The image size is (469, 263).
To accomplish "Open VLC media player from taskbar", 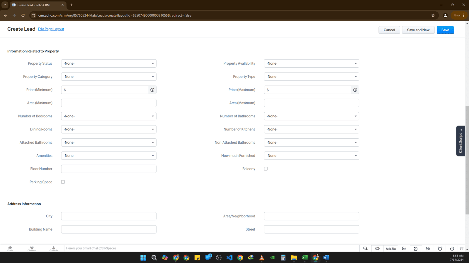I will click(x=262, y=257).
